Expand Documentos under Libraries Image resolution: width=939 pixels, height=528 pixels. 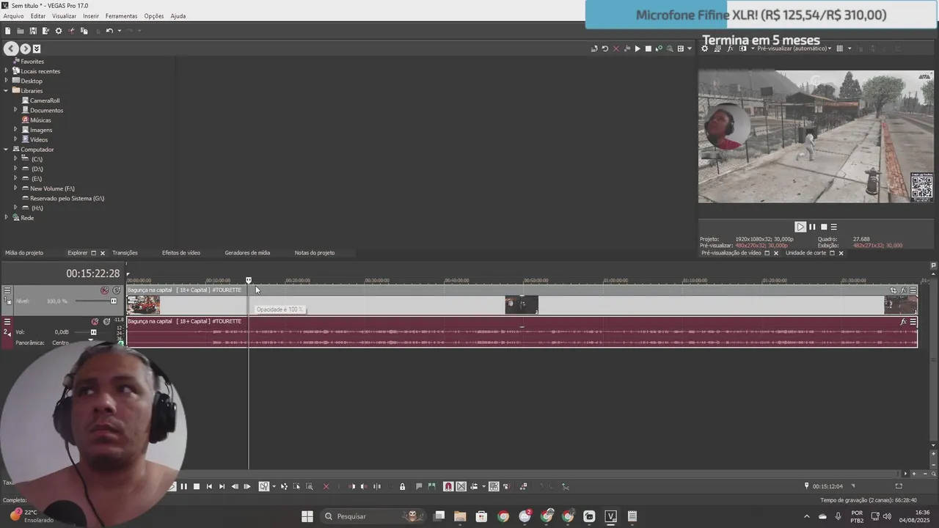pyautogui.click(x=15, y=110)
